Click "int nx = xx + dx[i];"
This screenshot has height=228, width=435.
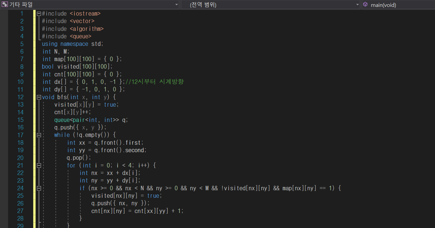coord(110,173)
